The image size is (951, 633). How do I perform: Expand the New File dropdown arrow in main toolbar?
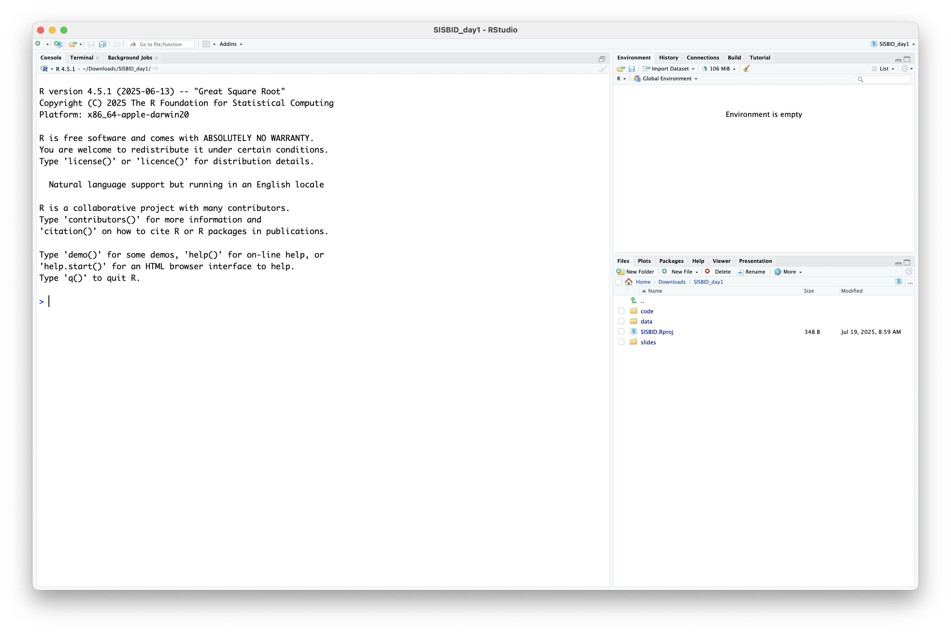(x=47, y=44)
